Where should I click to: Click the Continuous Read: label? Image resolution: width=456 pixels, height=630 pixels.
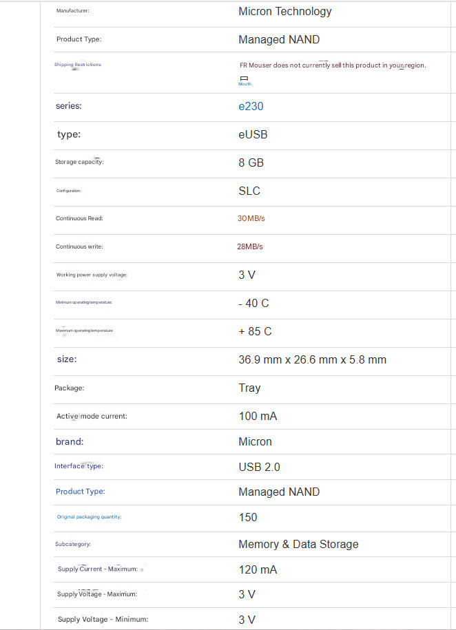click(79, 218)
